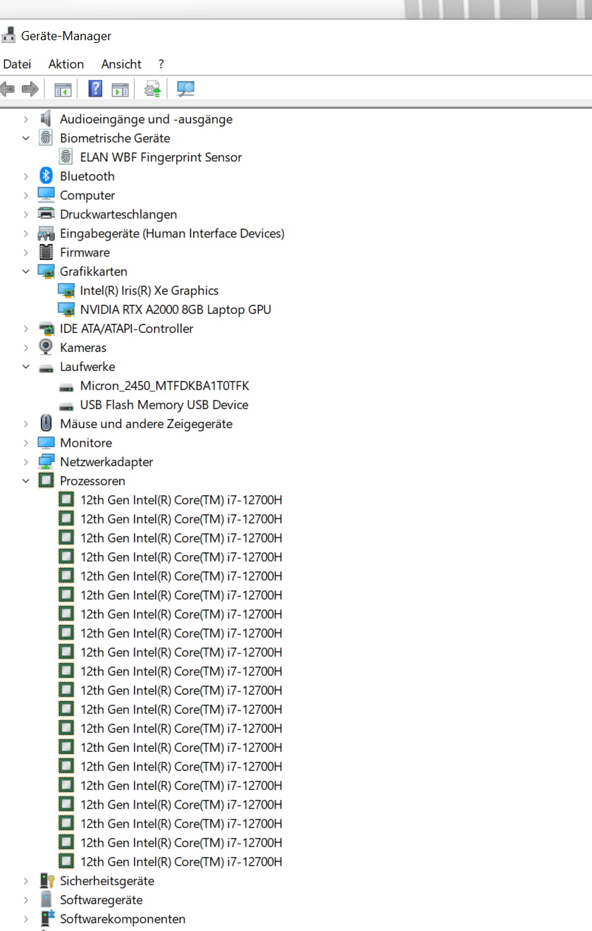Click the scan for hardware changes icon
Screen dimensions: 592x931
(x=185, y=89)
